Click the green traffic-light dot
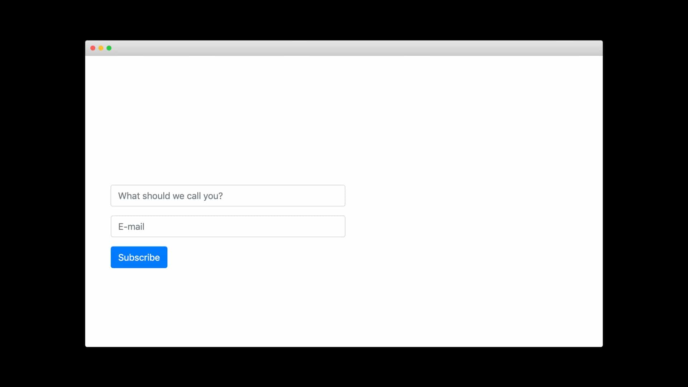This screenshot has height=387, width=688. coord(109,48)
